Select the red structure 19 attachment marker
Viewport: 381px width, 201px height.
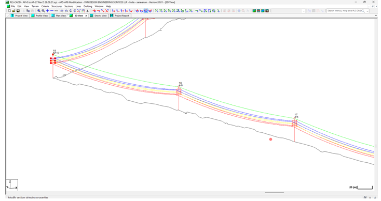tap(53, 55)
